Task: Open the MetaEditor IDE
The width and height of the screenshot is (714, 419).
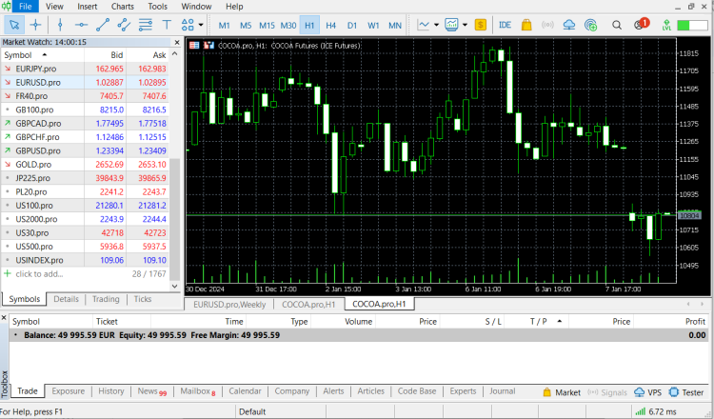Action: [x=505, y=25]
